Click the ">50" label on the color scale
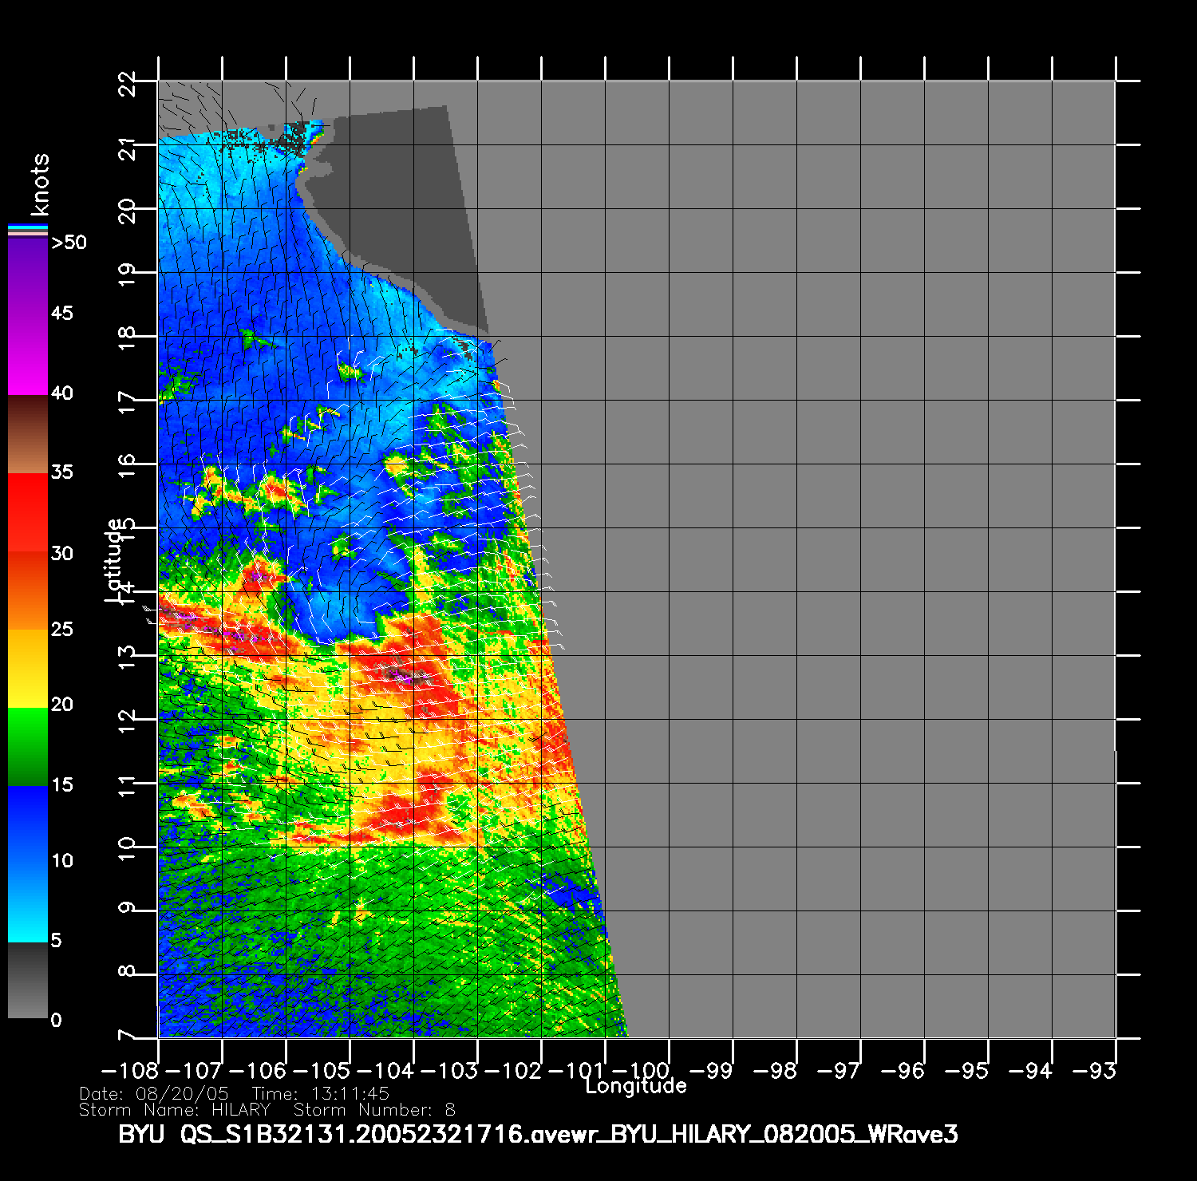The image size is (1197, 1181). 69,243
